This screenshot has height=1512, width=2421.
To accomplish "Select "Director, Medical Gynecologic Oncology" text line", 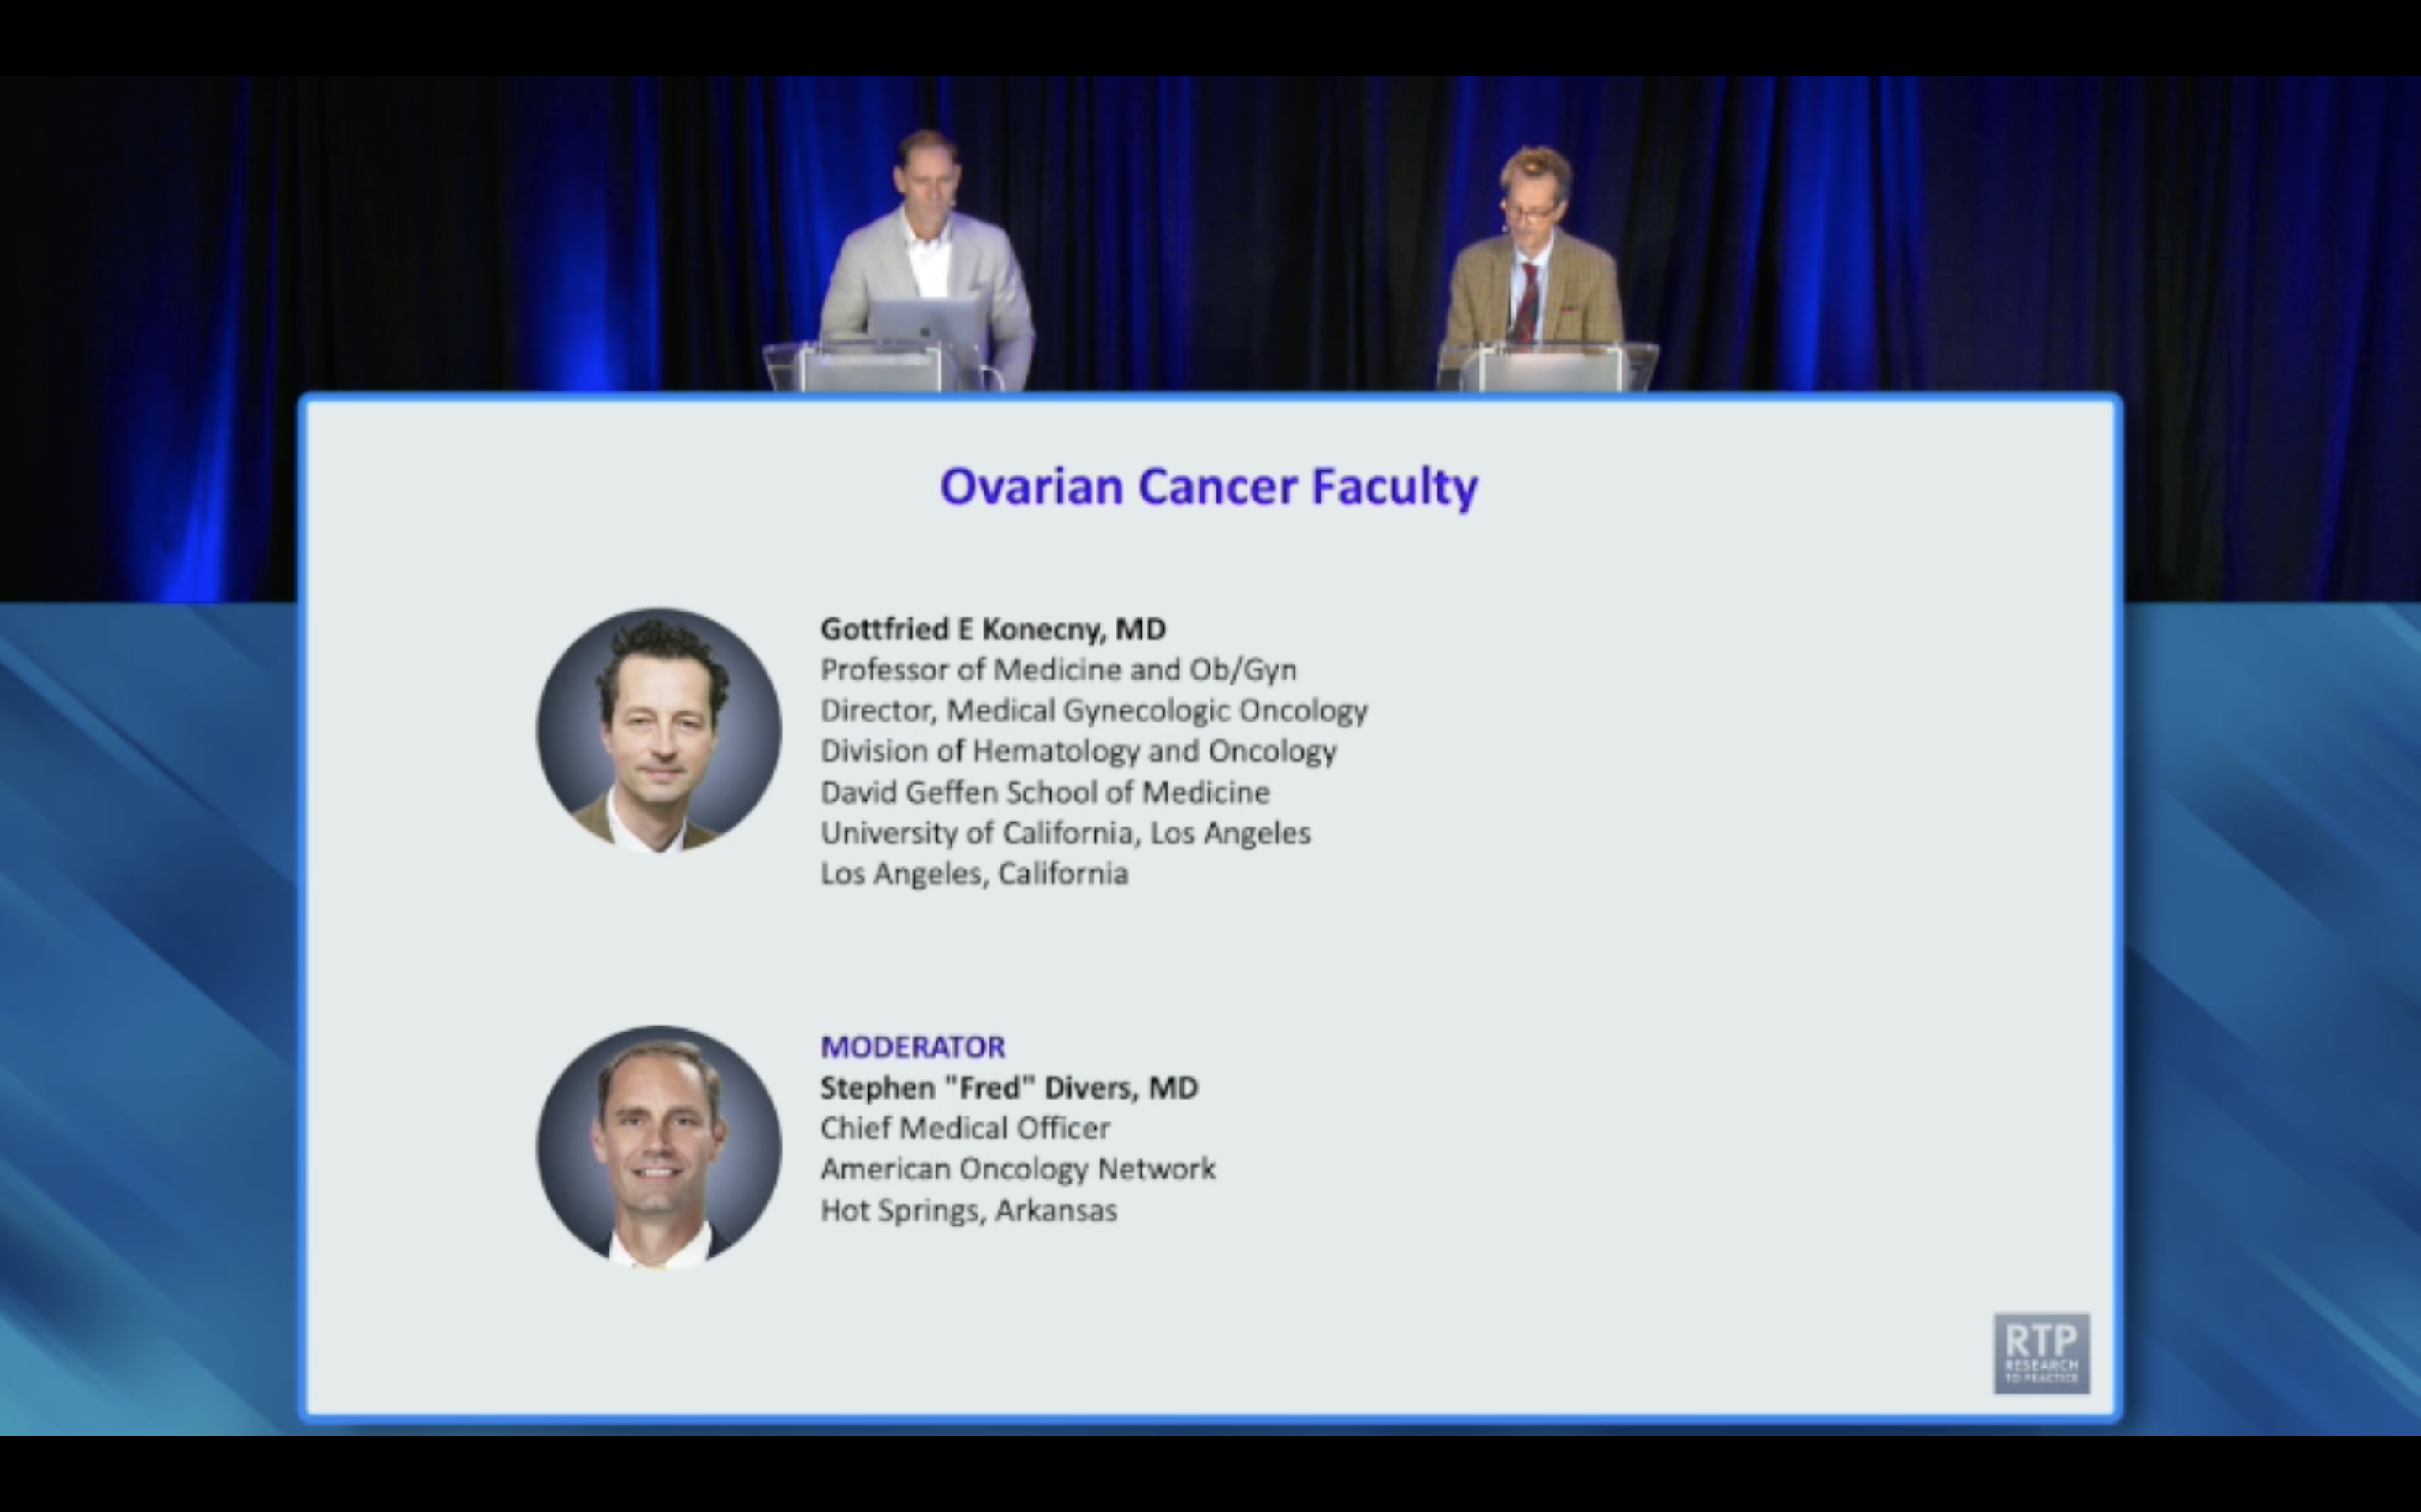I will tap(1094, 710).
